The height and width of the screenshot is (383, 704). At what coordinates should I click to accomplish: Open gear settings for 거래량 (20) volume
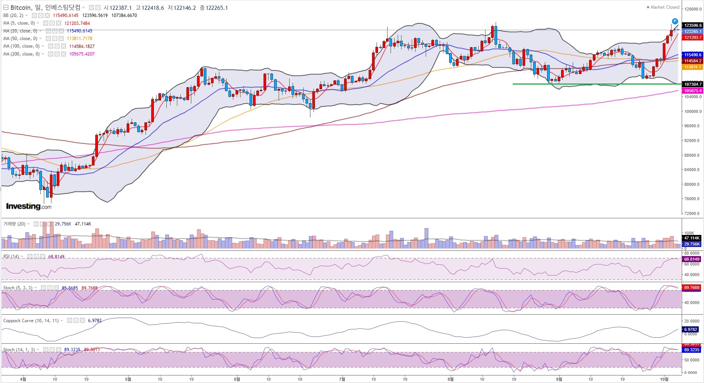coord(43,224)
